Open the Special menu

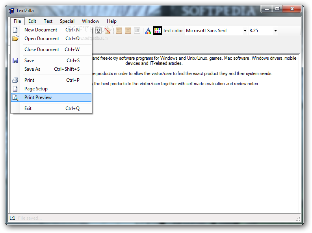67,21
